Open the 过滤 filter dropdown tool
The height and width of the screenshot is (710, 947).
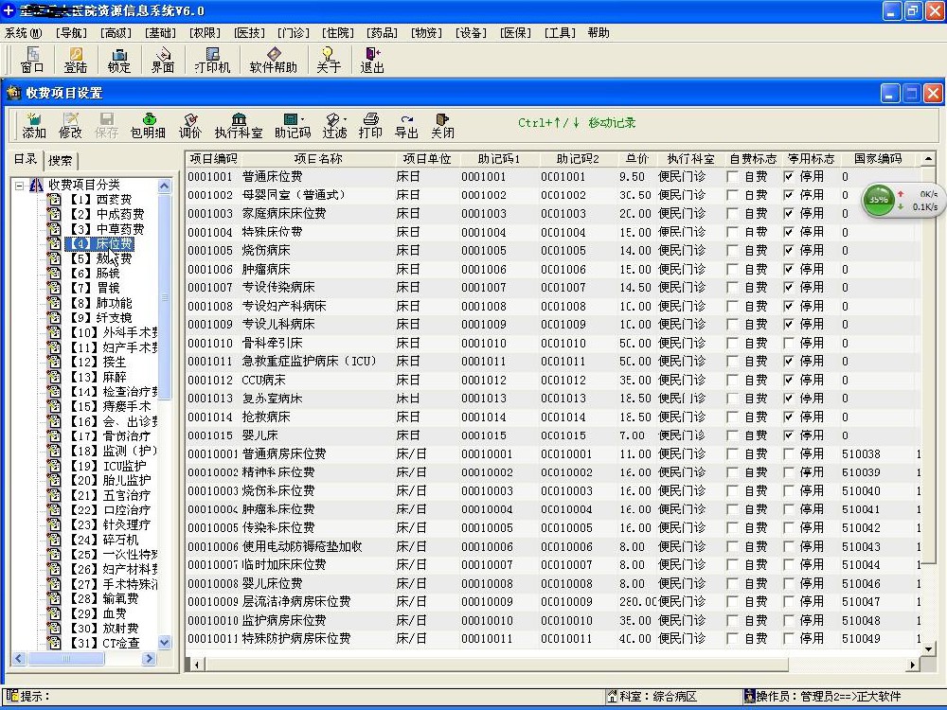[334, 125]
